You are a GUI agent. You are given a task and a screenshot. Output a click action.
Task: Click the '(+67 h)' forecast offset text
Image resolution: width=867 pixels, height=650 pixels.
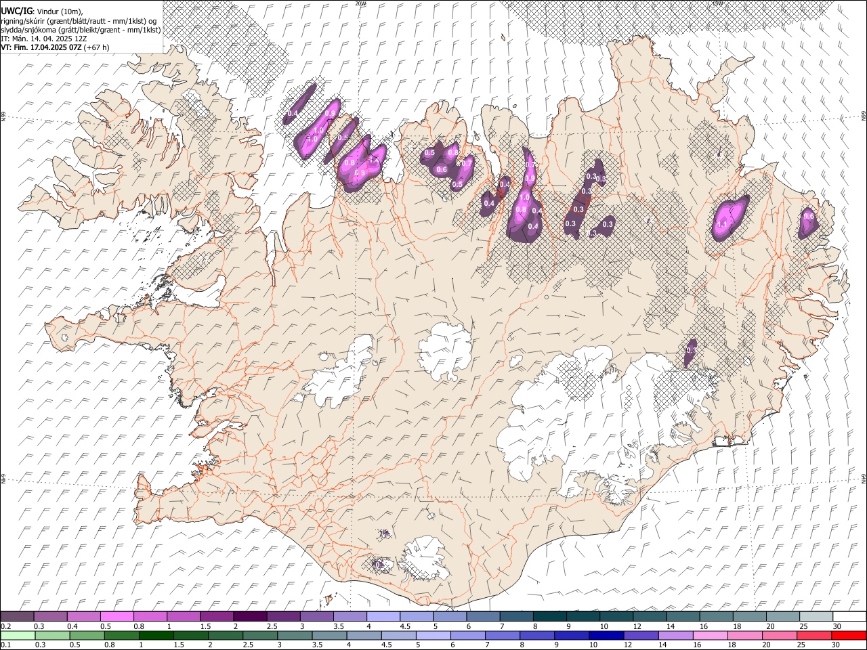coord(96,47)
